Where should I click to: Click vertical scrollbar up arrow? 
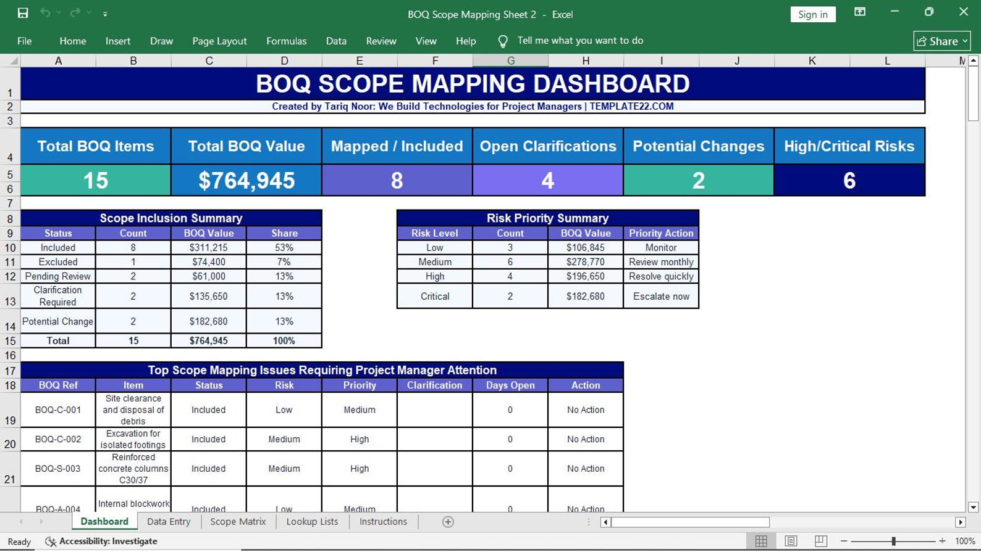point(973,60)
